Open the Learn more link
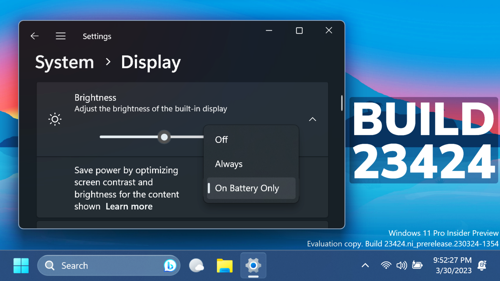This screenshot has height=281, width=500. coord(129,206)
